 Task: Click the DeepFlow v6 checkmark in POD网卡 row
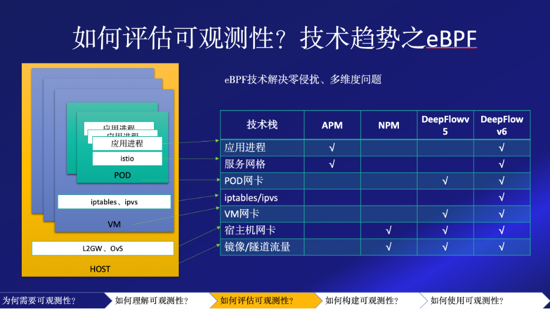502,180
